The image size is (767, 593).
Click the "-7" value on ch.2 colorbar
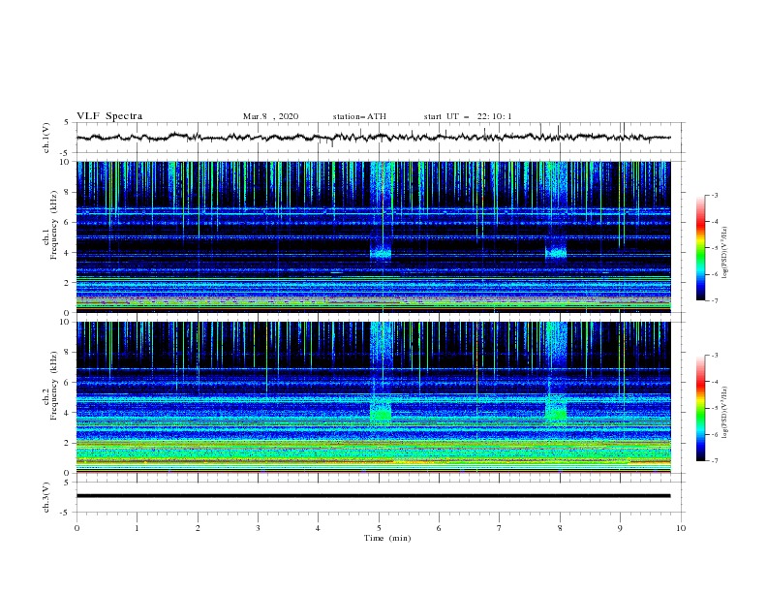click(715, 461)
